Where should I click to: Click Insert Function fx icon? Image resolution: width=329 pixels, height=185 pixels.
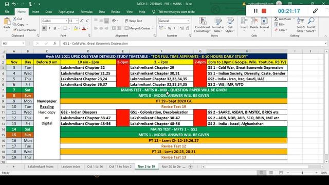click(x=55, y=43)
